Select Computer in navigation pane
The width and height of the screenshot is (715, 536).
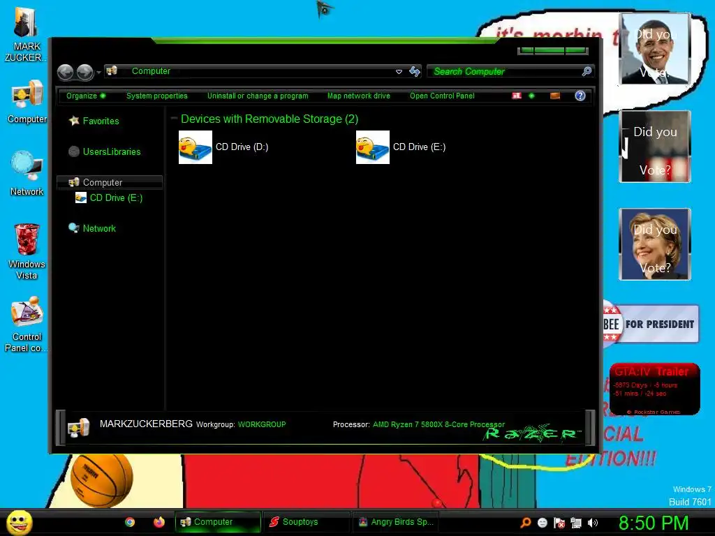click(x=110, y=182)
